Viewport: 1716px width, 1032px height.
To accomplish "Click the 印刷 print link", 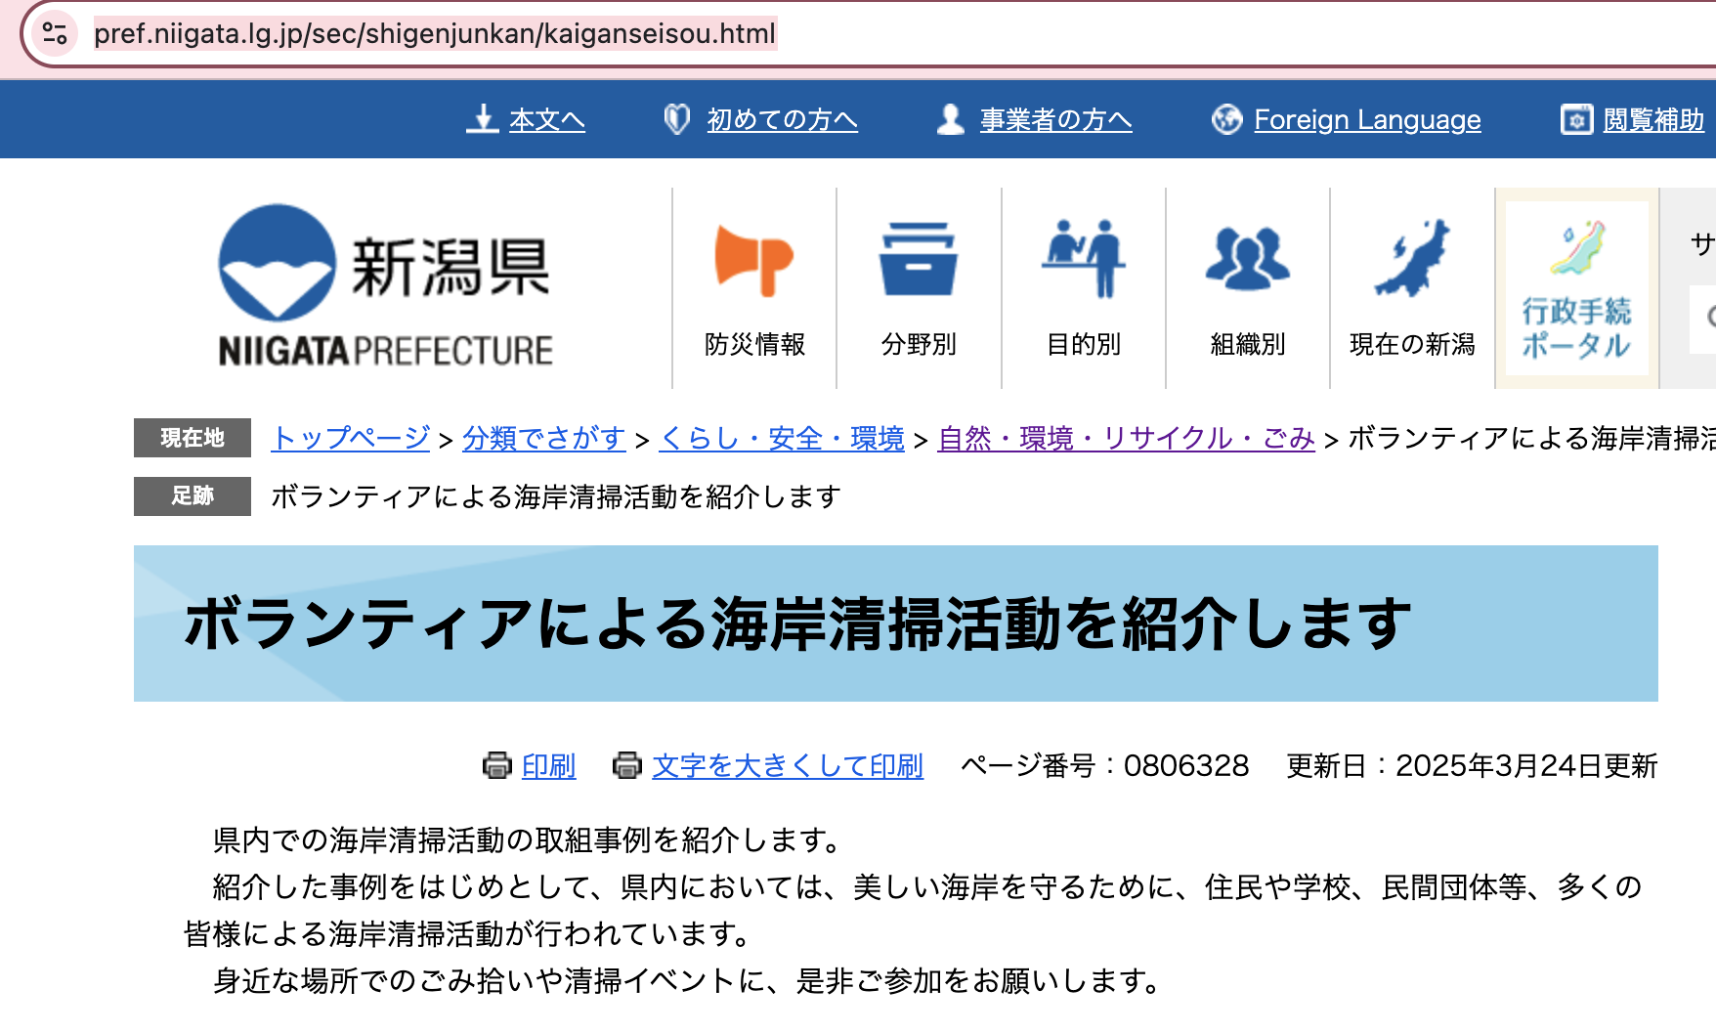I will 548,766.
